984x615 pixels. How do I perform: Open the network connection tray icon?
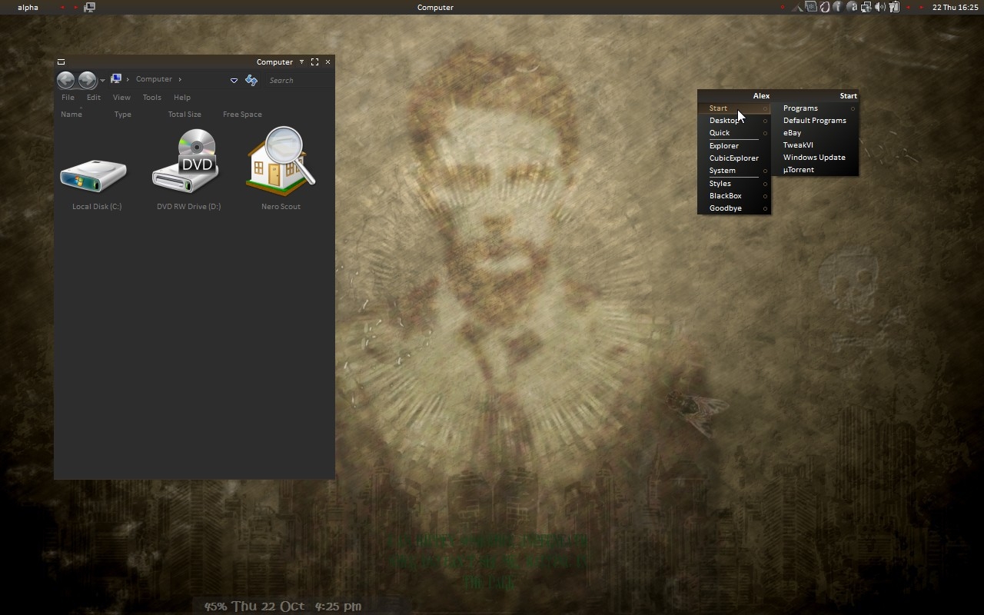(866, 7)
